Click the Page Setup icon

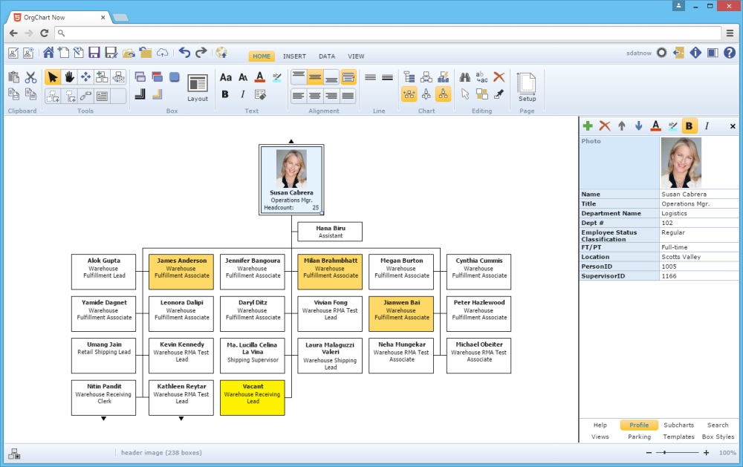527,85
